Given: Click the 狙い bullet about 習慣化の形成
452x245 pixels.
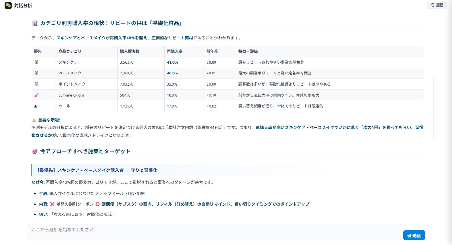Looking at the screenshot, I should pos(77,214).
